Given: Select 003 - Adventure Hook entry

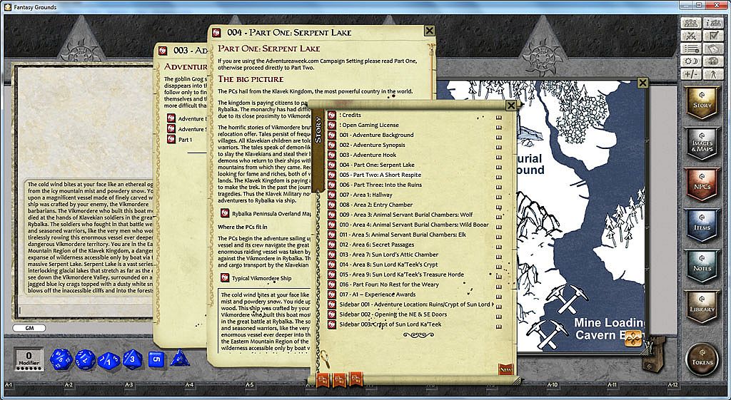Looking at the screenshot, I should point(368,155).
